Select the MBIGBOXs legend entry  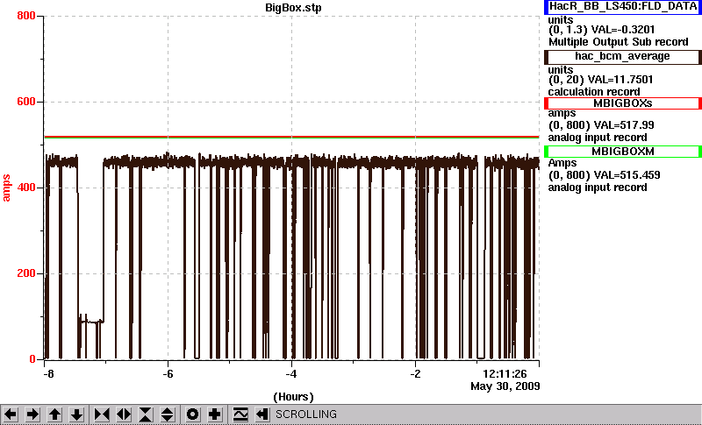pyautogui.click(x=623, y=103)
